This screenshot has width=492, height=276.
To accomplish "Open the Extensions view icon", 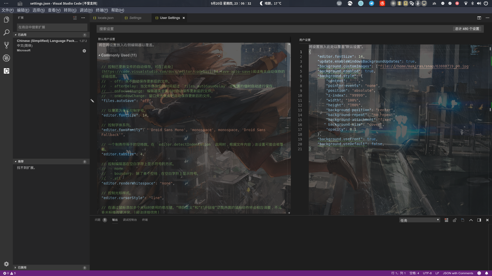I will point(6,71).
